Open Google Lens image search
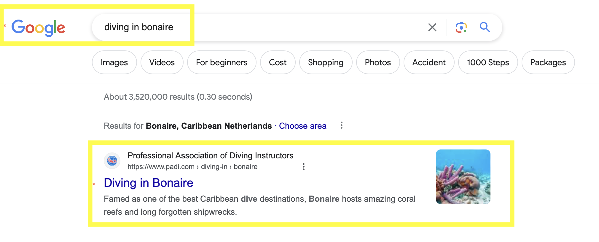599x242 pixels. tap(461, 27)
